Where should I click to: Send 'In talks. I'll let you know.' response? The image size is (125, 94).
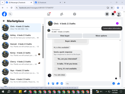[x=67, y=64]
